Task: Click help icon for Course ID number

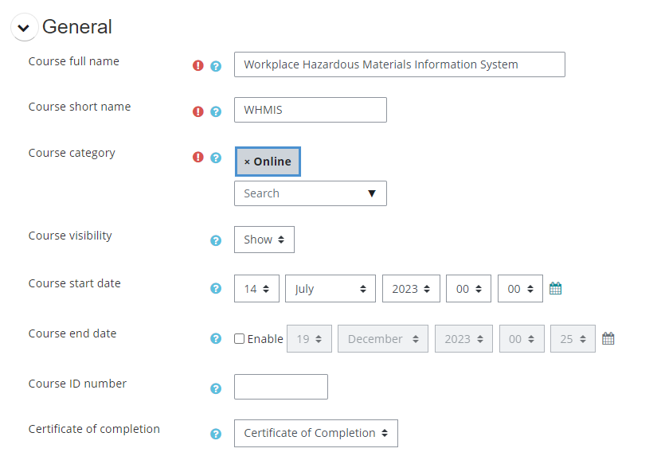Action: coord(216,388)
